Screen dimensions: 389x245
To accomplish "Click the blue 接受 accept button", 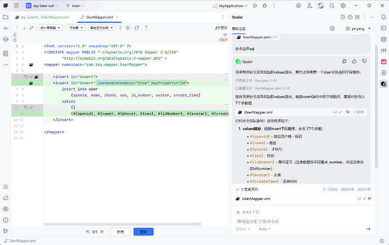I will pos(143,231).
